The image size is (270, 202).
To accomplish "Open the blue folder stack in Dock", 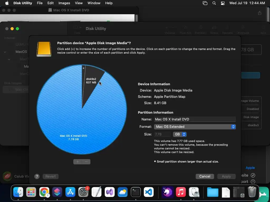I will tap(213, 192).
